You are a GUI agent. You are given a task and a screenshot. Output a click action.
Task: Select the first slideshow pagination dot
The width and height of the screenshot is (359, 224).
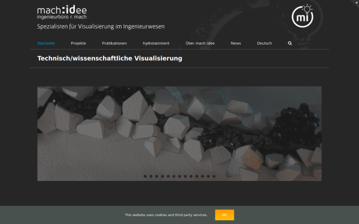(x=145, y=176)
